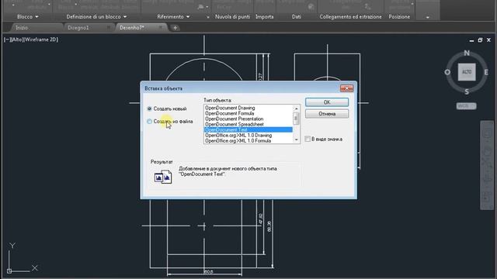Click the object result preview icon
The image size is (497, 279).
tap(163, 177)
